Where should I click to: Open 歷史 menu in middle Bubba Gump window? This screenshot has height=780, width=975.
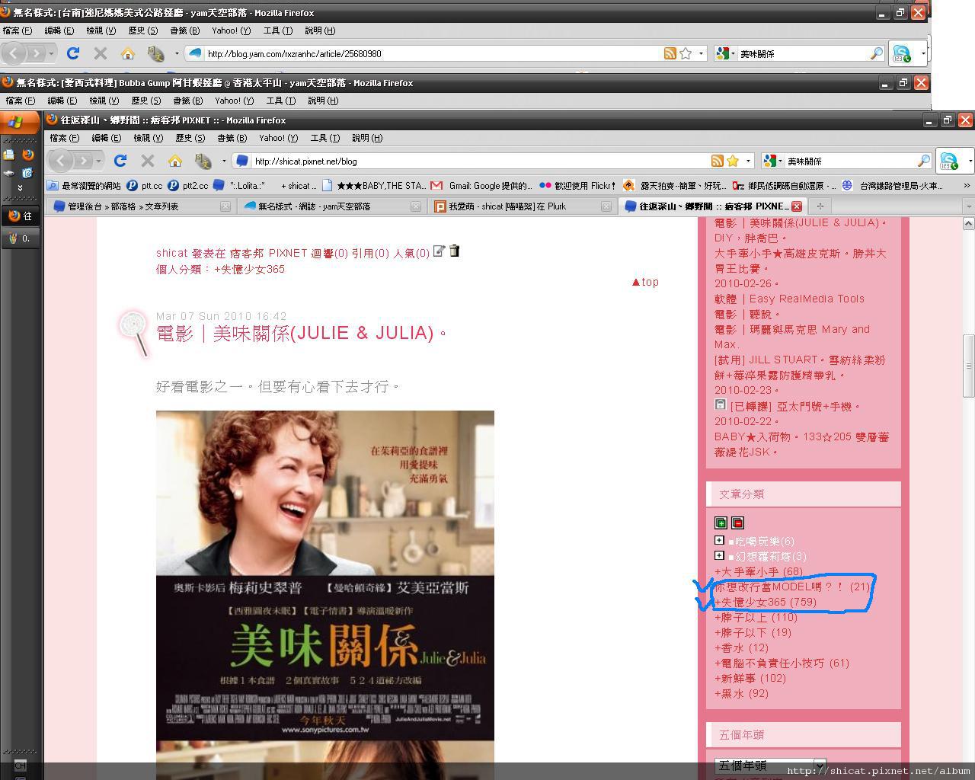point(145,101)
